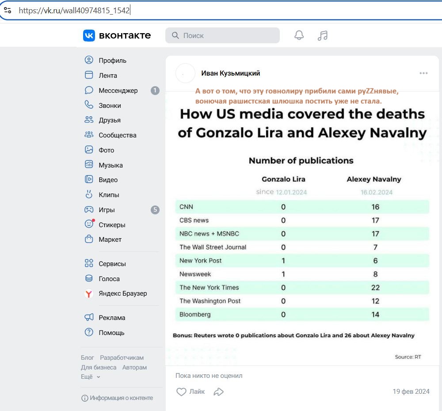Open author profile Иван Кузьмицкий
Screen dimensions: 442x411
tap(231, 73)
